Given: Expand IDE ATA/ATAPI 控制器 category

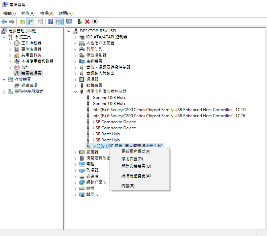Looking at the screenshot, I should point(75,37).
